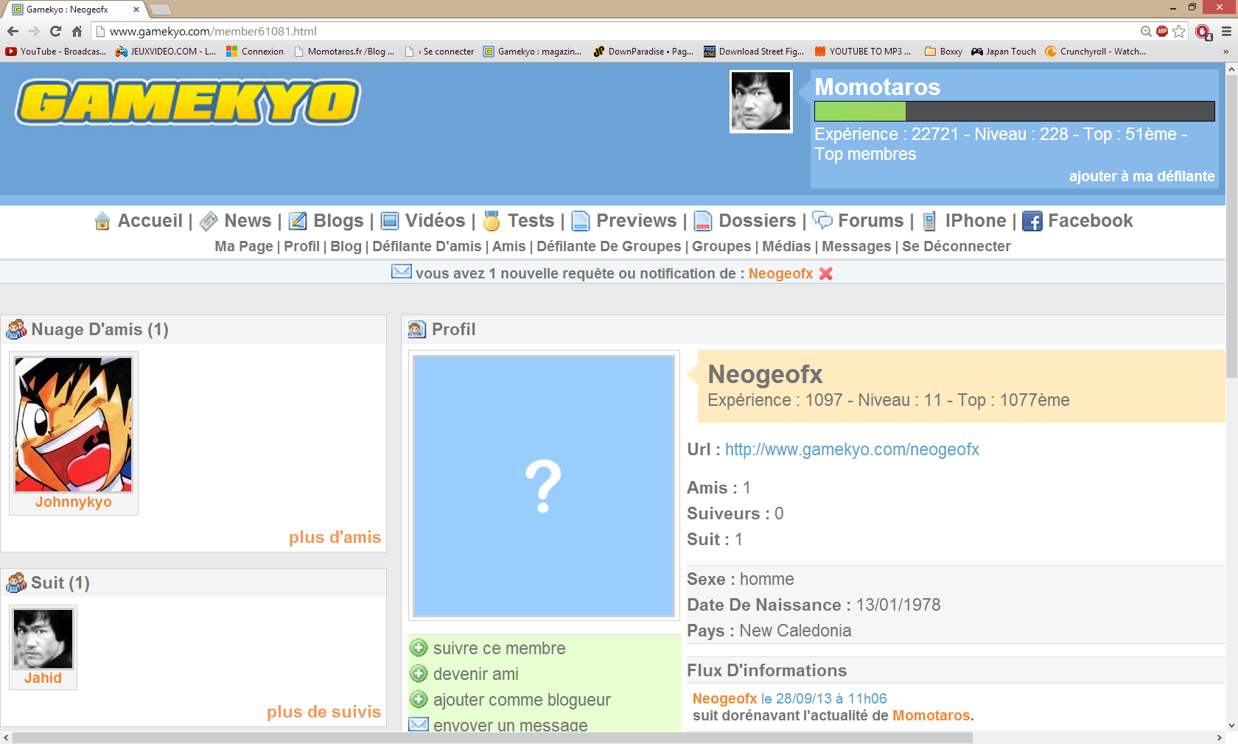Click the plus d'amis link

tap(335, 538)
